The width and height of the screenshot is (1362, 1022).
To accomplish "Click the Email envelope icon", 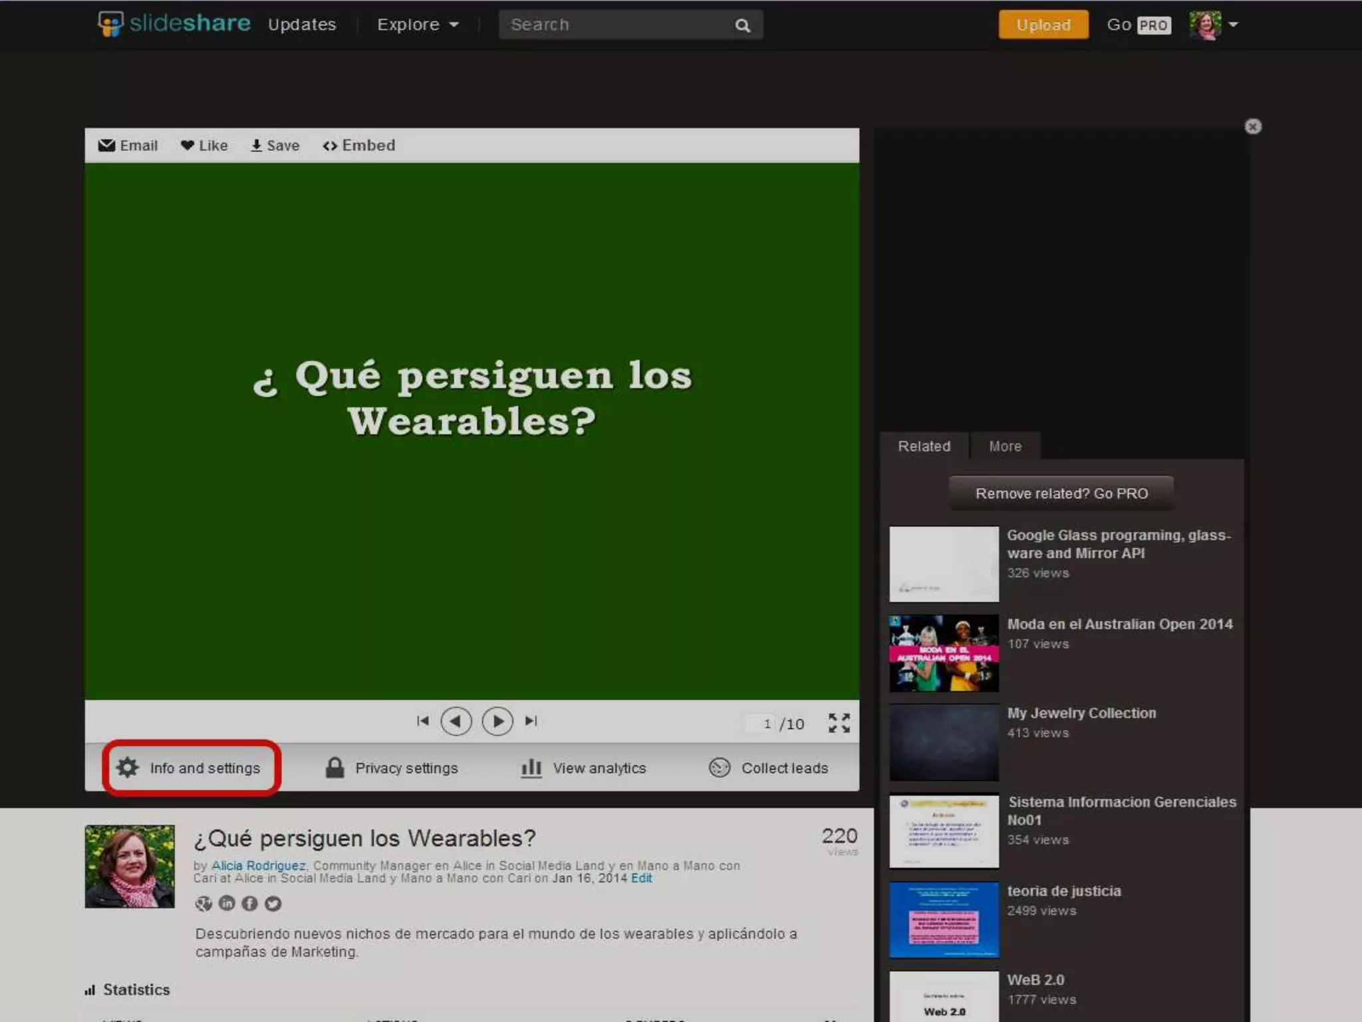I will (x=106, y=146).
